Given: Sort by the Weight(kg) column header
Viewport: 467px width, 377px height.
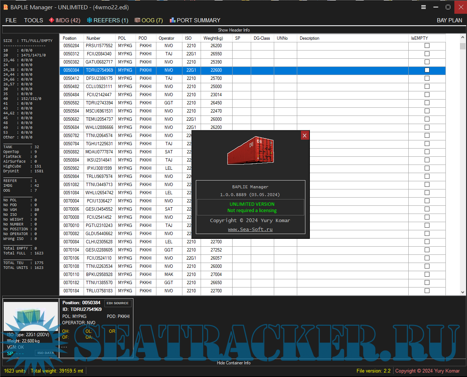Looking at the screenshot, I should [213, 38].
